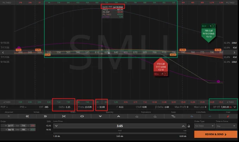Click the gamma -0.11 metric
239x142 pixels.
[120, 107]
